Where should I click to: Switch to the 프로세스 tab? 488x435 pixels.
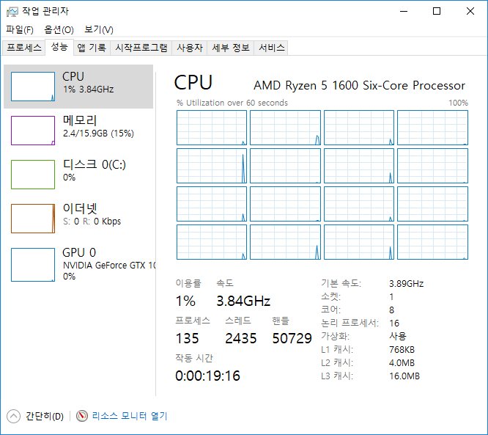pyautogui.click(x=24, y=48)
